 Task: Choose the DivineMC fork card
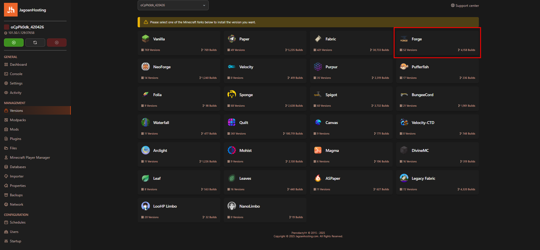437,154
